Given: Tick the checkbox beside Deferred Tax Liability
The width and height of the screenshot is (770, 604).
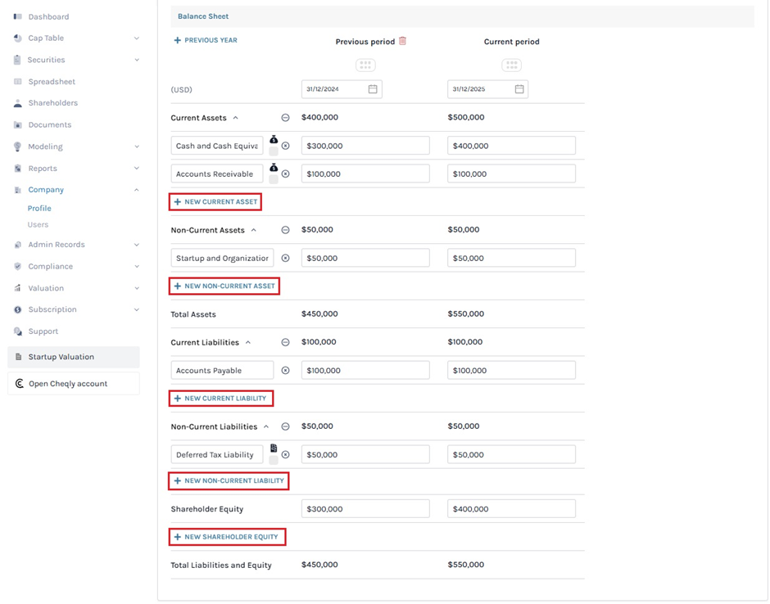Looking at the screenshot, I should (274, 460).
